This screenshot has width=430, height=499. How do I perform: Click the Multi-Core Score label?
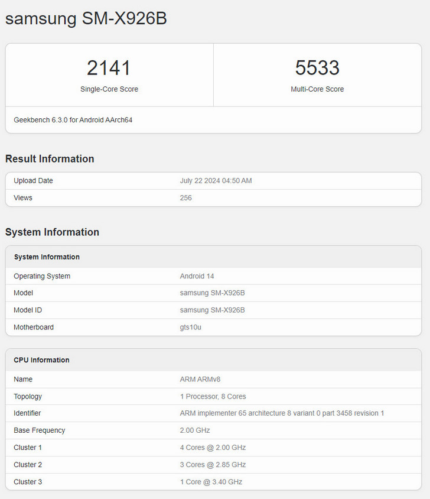317,89
